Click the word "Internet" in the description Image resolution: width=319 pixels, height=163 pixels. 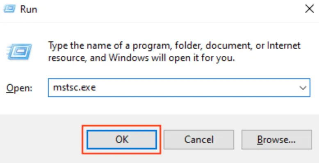click(x=284, y=45)
